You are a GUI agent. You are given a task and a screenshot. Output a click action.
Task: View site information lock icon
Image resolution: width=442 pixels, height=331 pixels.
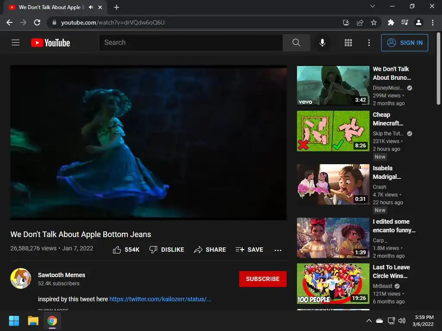[54, 22]
